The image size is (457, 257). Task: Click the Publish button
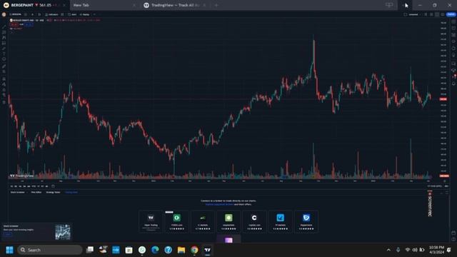[x=451, y=14]
